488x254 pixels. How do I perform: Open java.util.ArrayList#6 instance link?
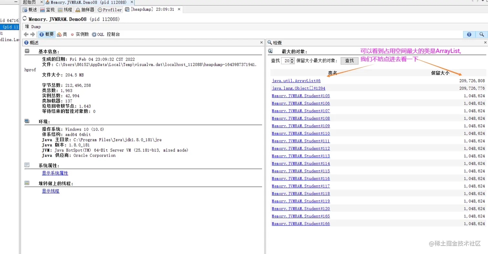point(296,81)
